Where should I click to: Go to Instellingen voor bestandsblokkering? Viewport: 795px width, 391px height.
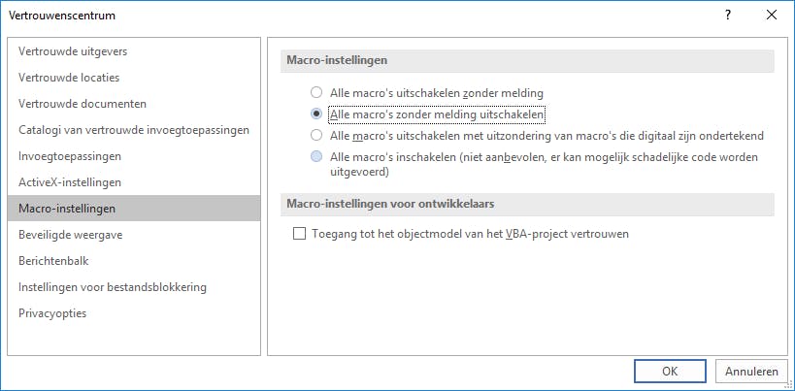(x=113, y=287)
